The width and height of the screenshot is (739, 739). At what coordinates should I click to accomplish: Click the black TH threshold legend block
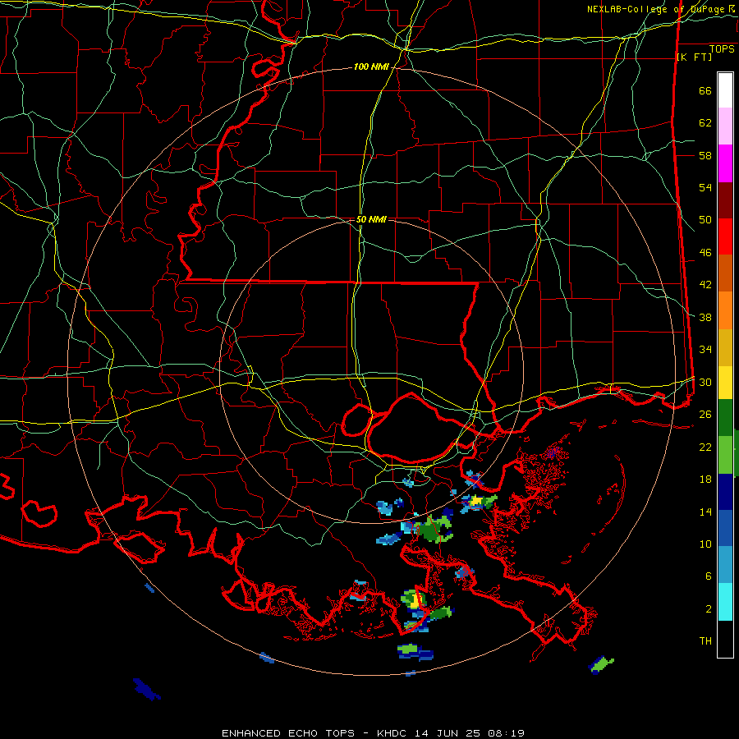click(x=725, y=639)
